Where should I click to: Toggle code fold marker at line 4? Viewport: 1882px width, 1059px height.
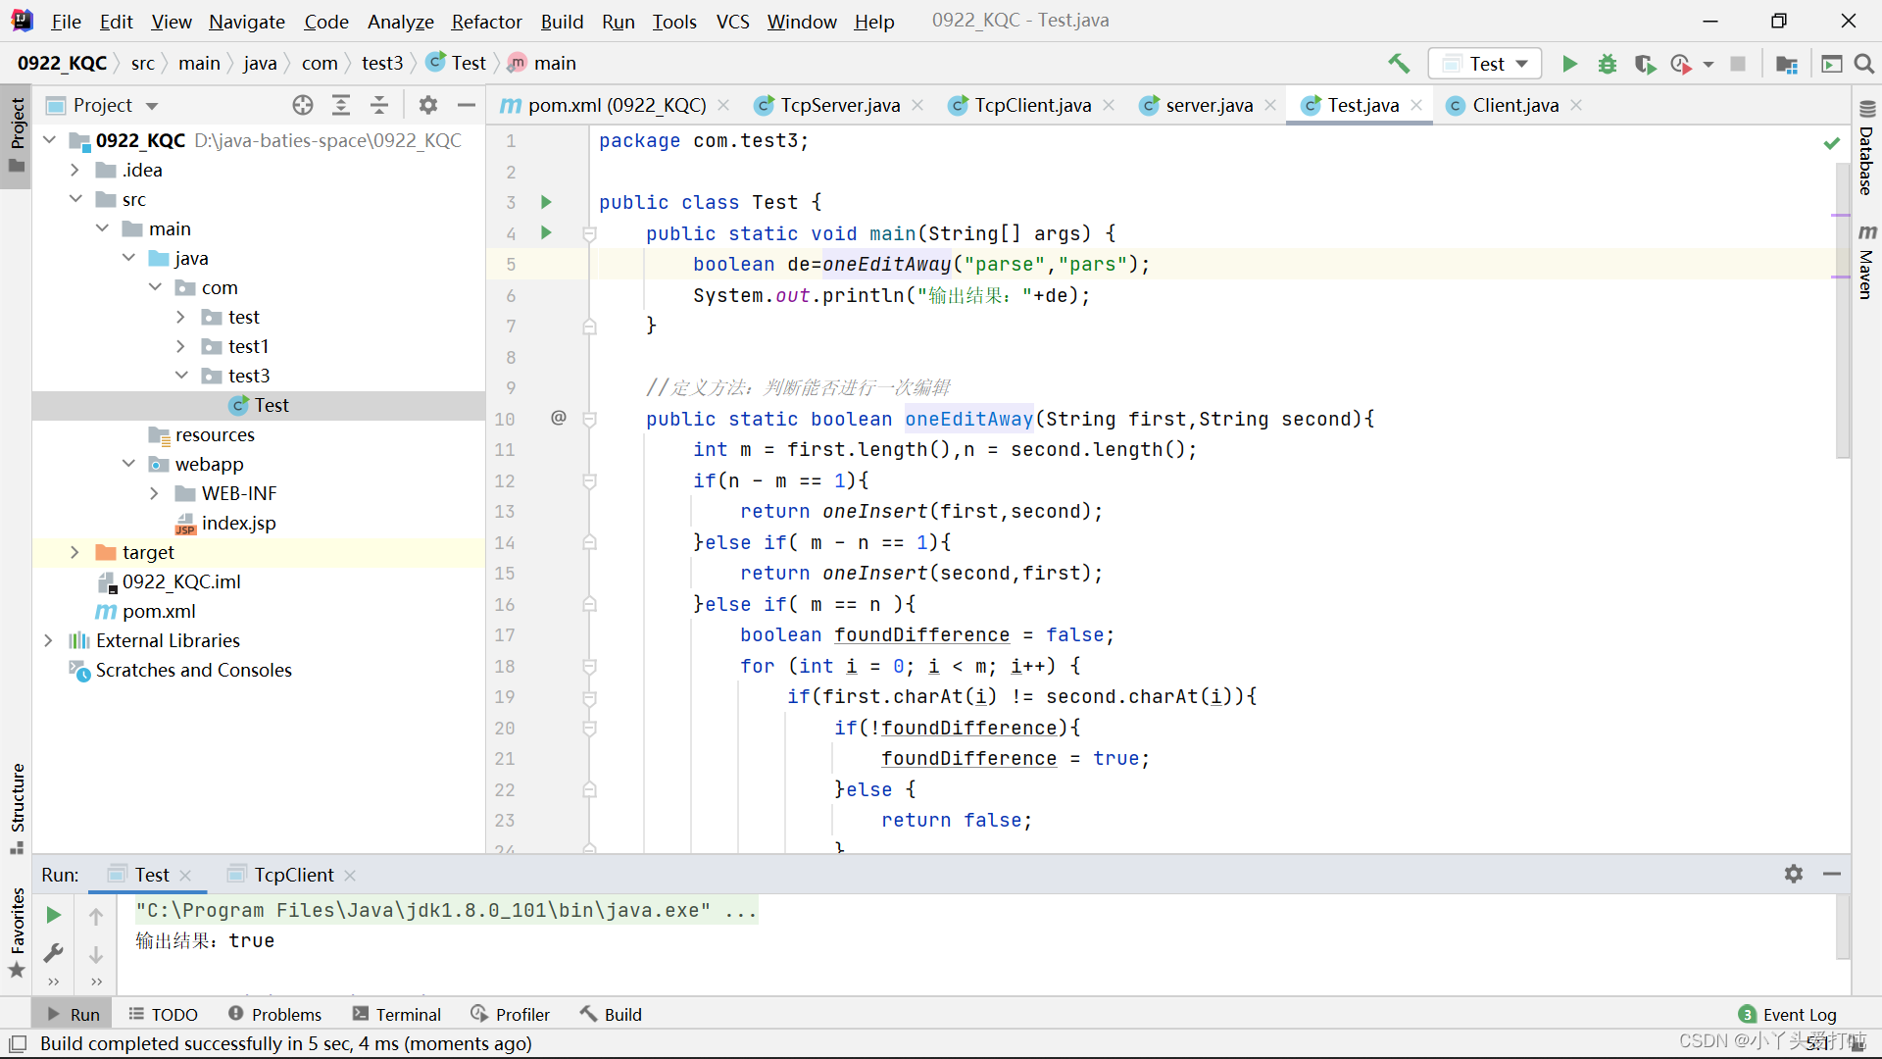coord(590,233)
